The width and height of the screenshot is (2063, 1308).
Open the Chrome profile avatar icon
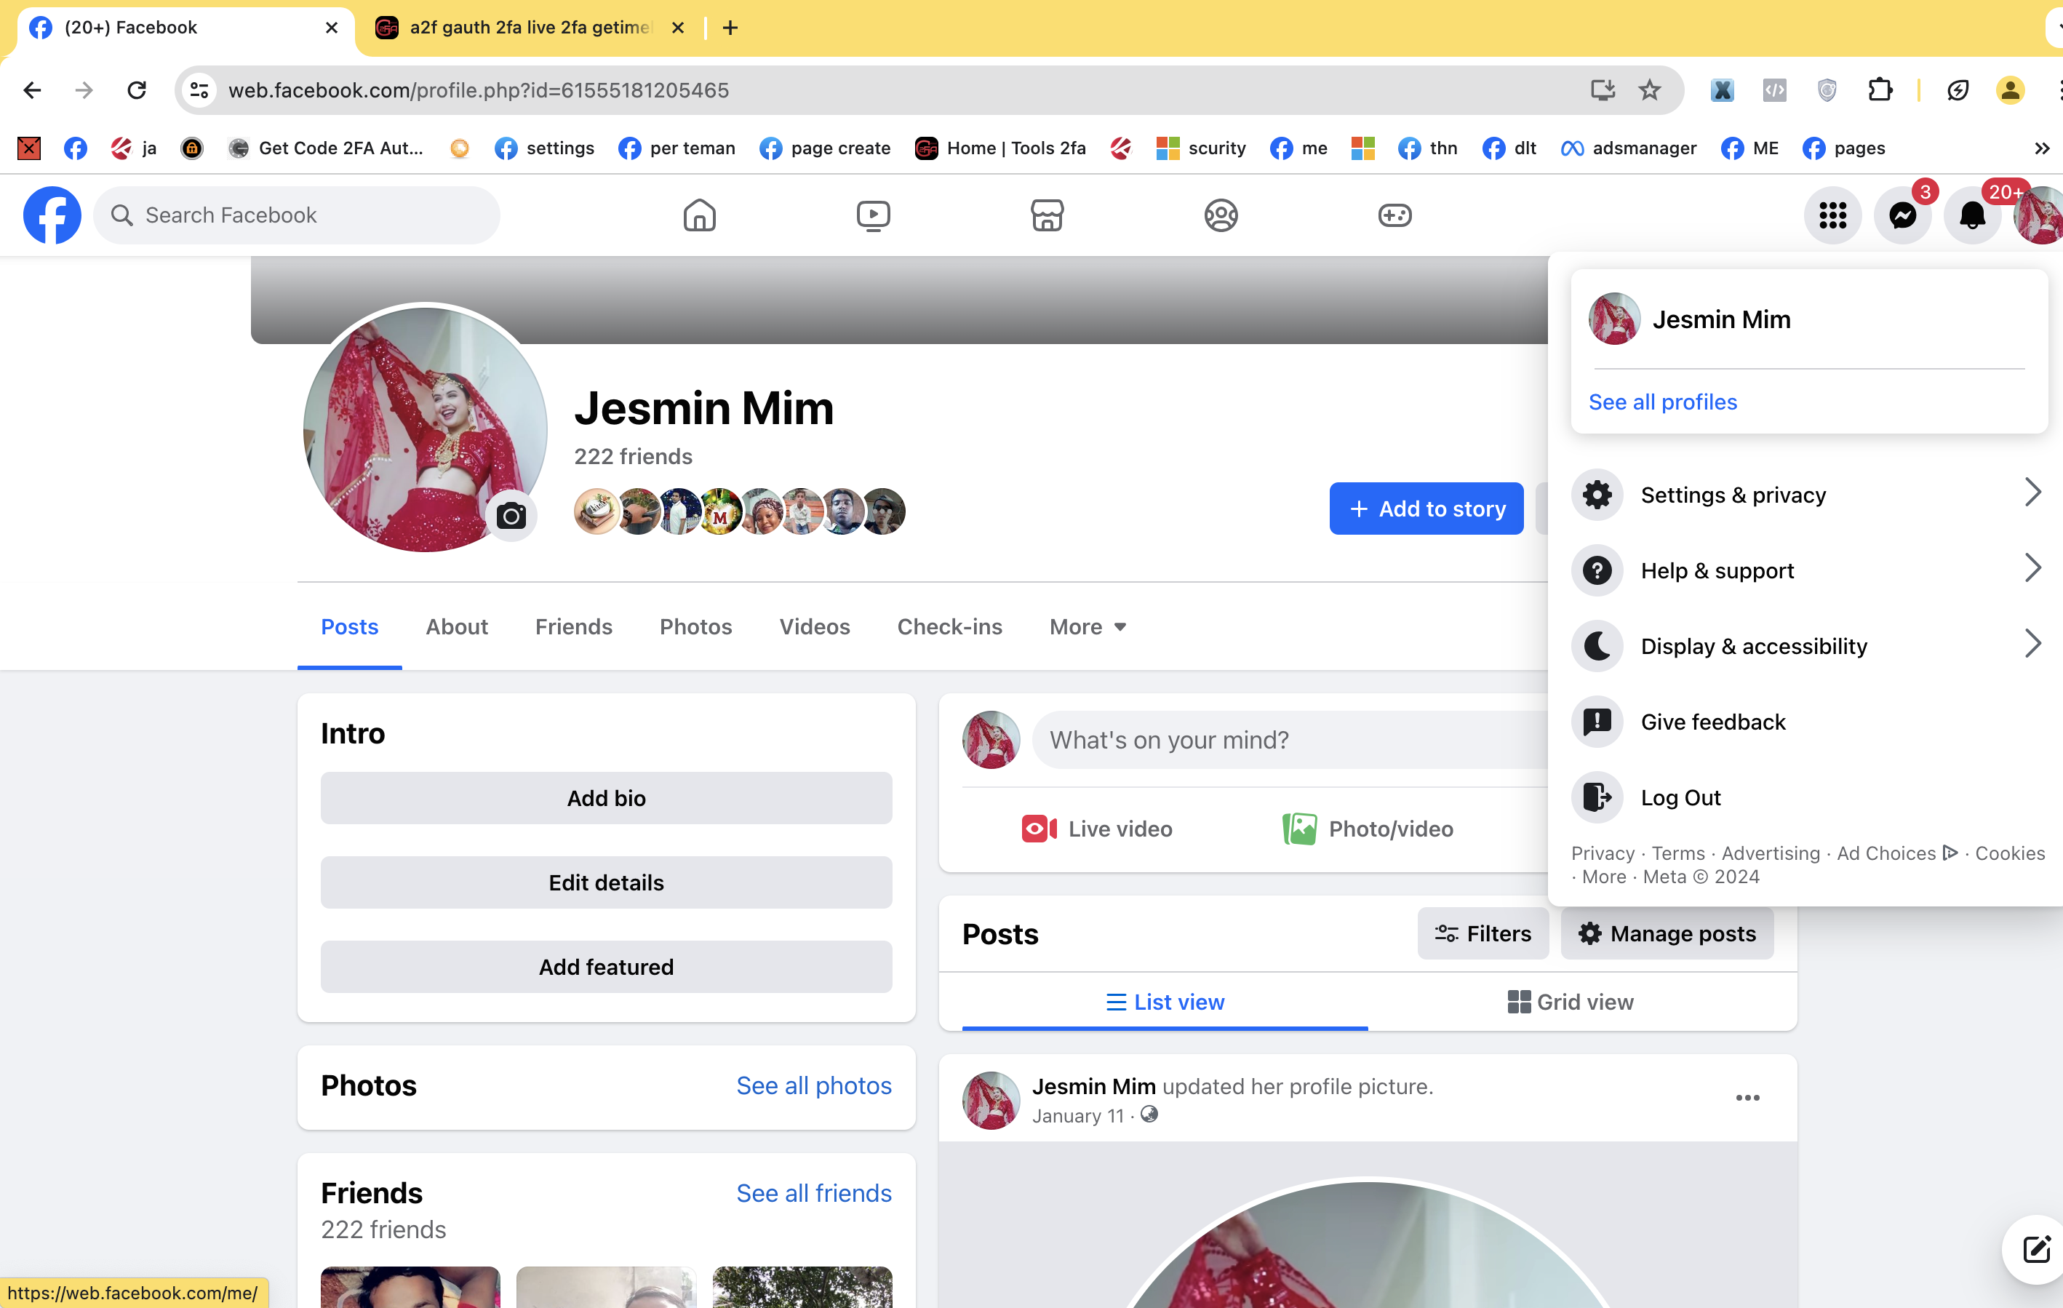point(2010,90)
